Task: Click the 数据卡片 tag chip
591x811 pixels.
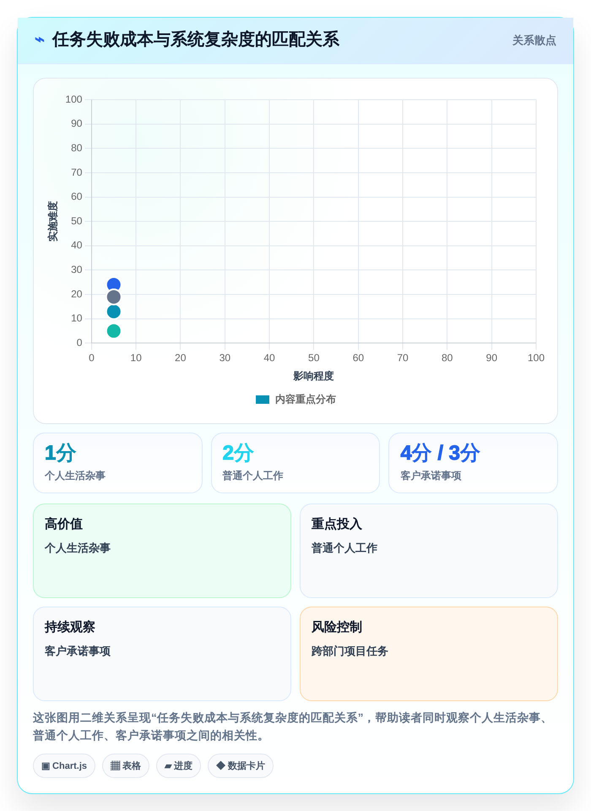Action: coord(241,766)
